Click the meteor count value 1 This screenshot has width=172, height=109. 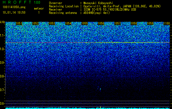click(39, 13)
